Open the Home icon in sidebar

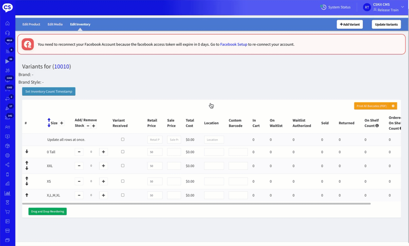(8, 23)
